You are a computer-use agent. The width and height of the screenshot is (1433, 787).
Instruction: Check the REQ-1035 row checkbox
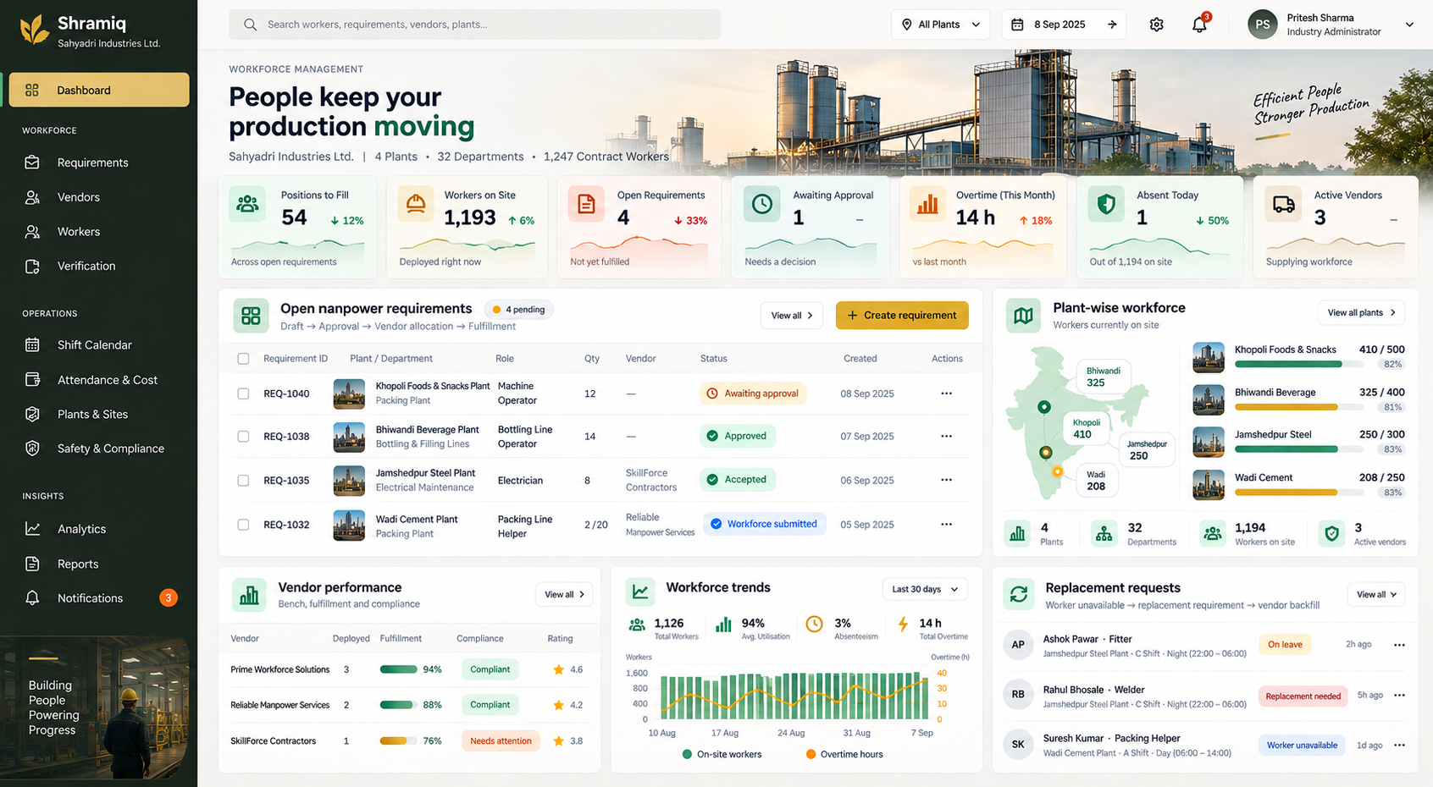pyautogui.click(x=243, y=481)
